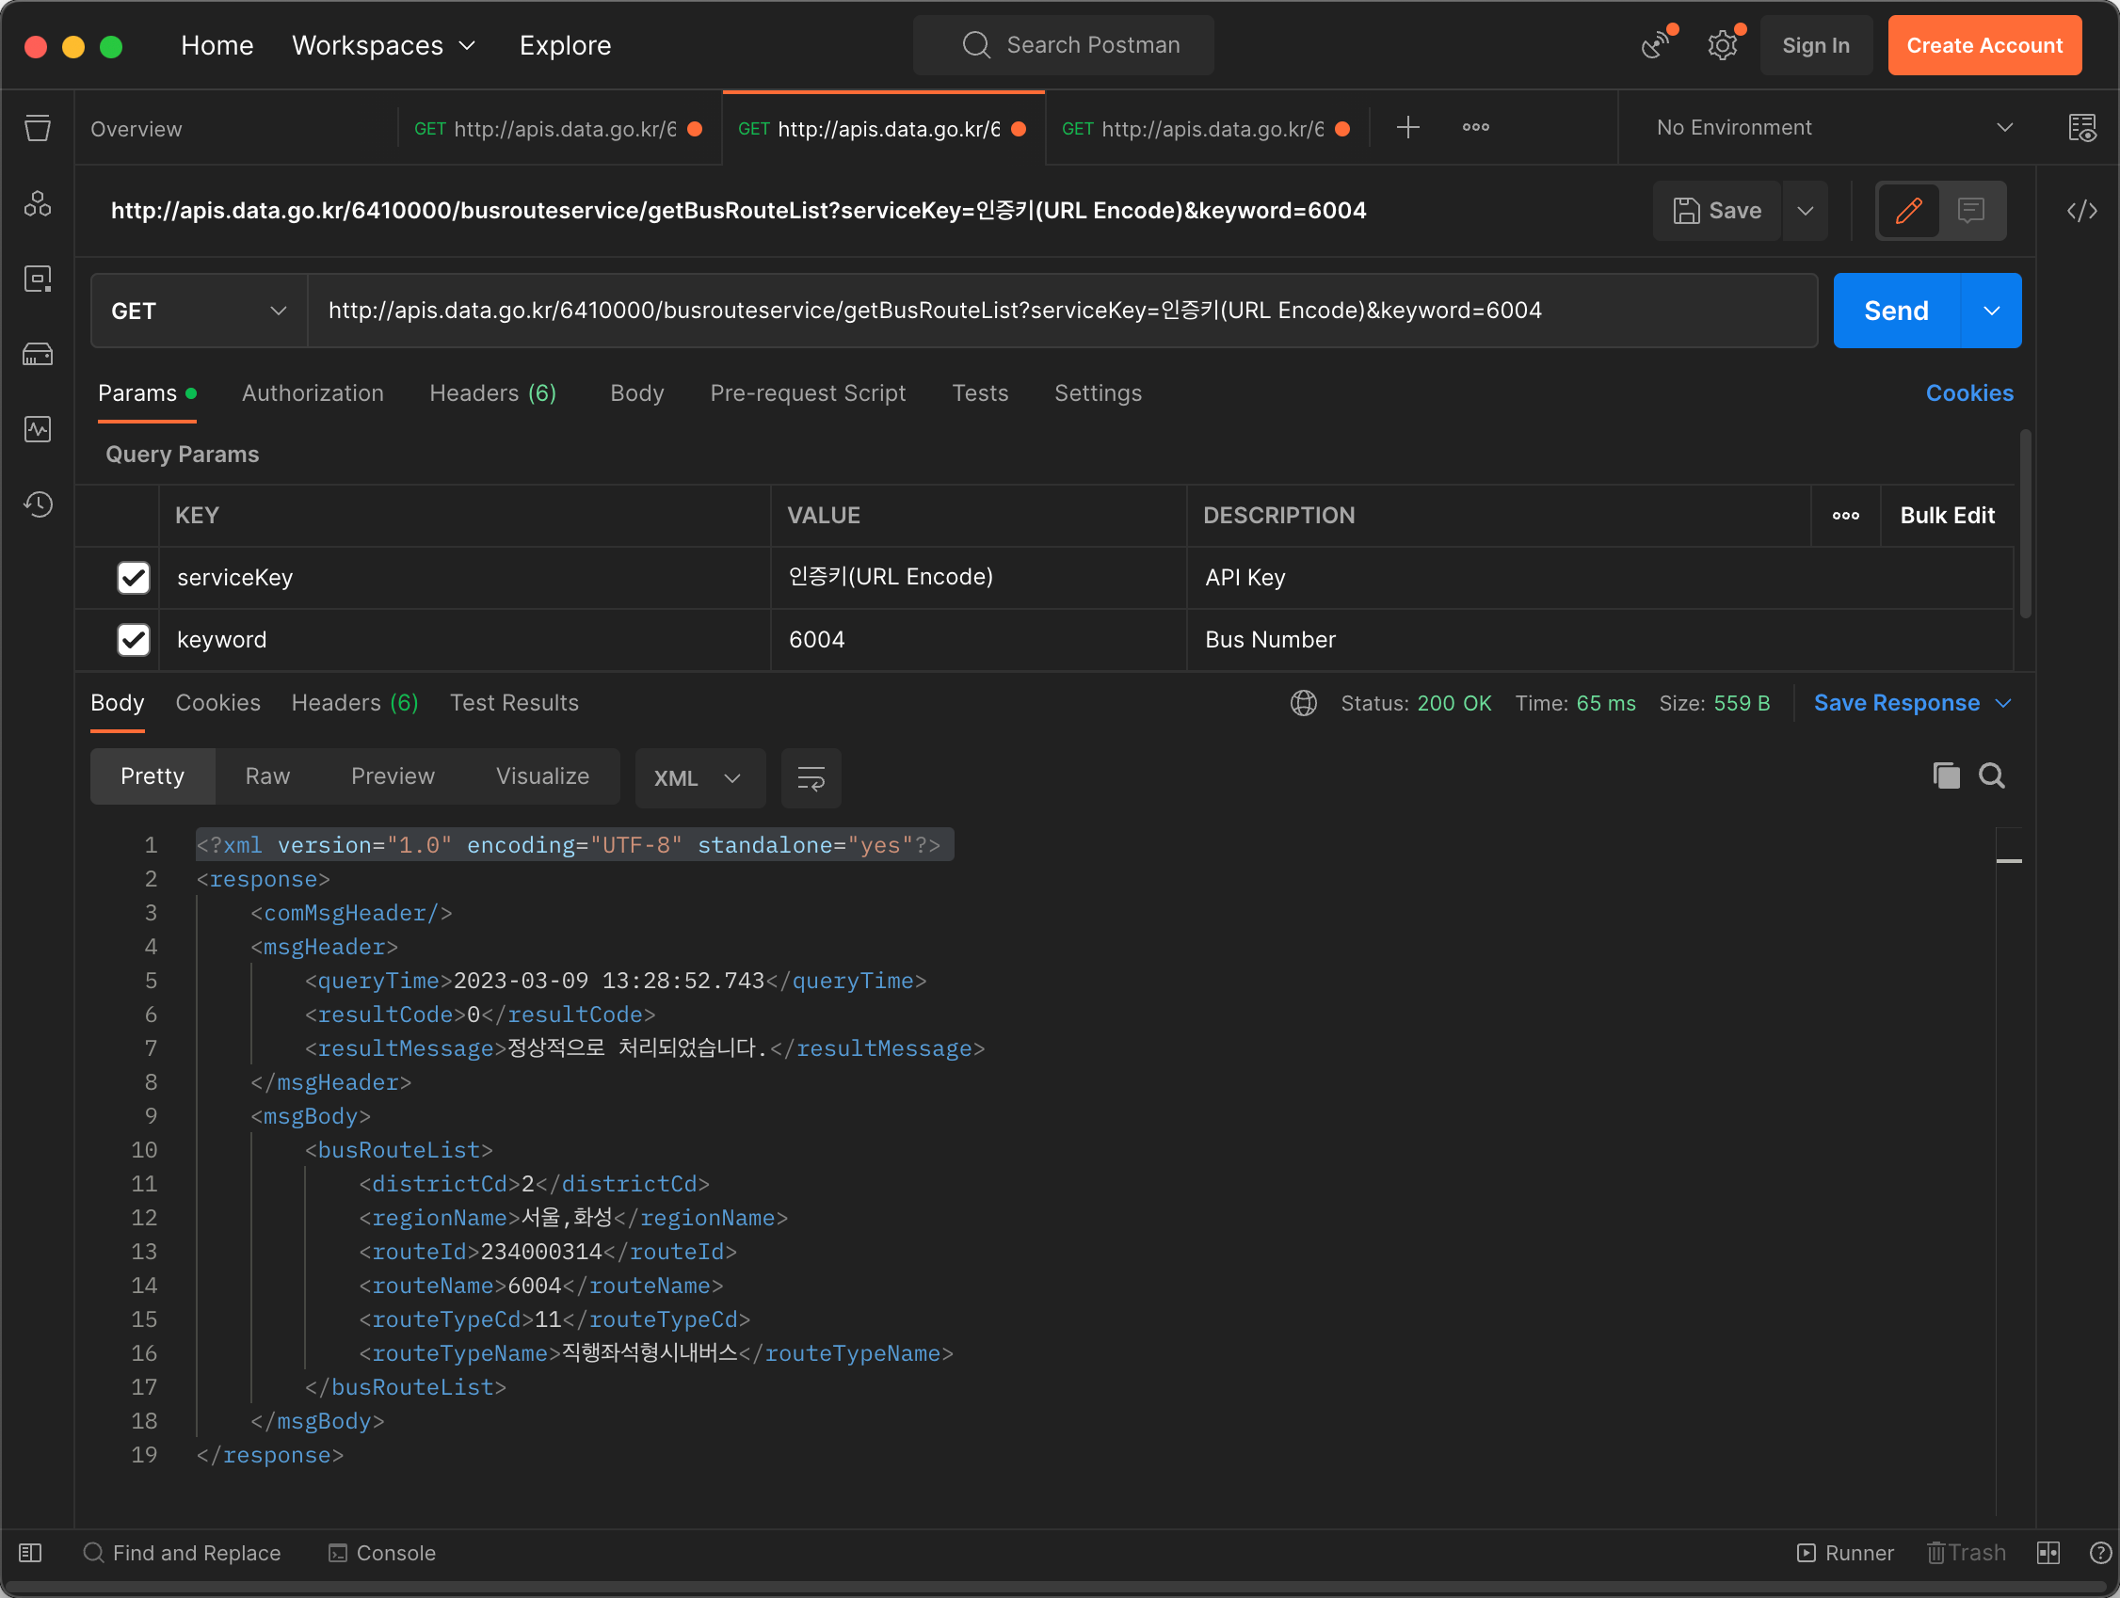Open the response Test Results tab
The height and width of the screenshot is (1598, 2120).
coord(514,702)
